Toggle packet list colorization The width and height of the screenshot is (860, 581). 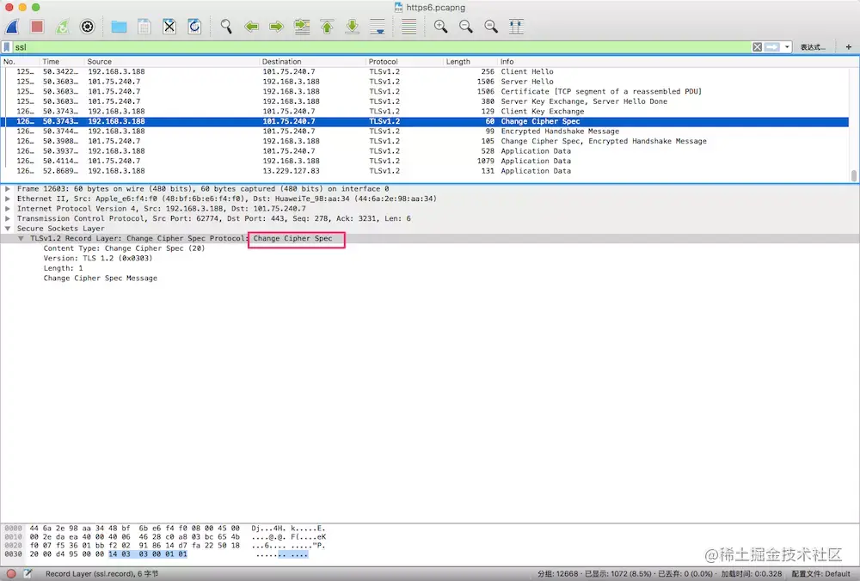[x=408, y=27]
